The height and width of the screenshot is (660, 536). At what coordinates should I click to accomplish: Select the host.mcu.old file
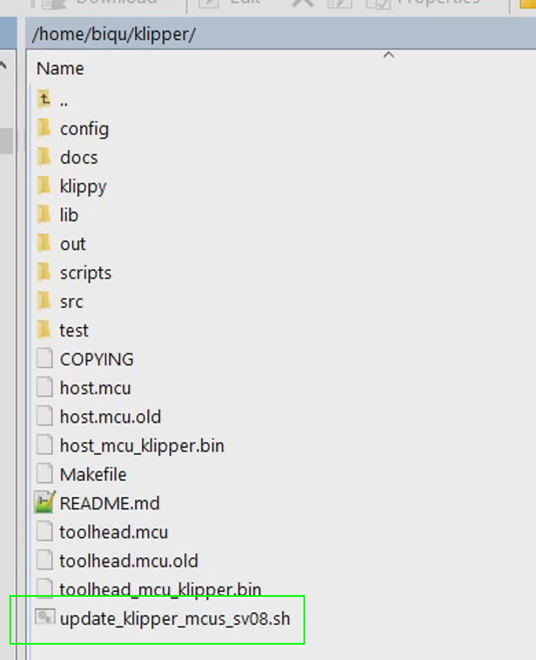[x=110, y=417]
